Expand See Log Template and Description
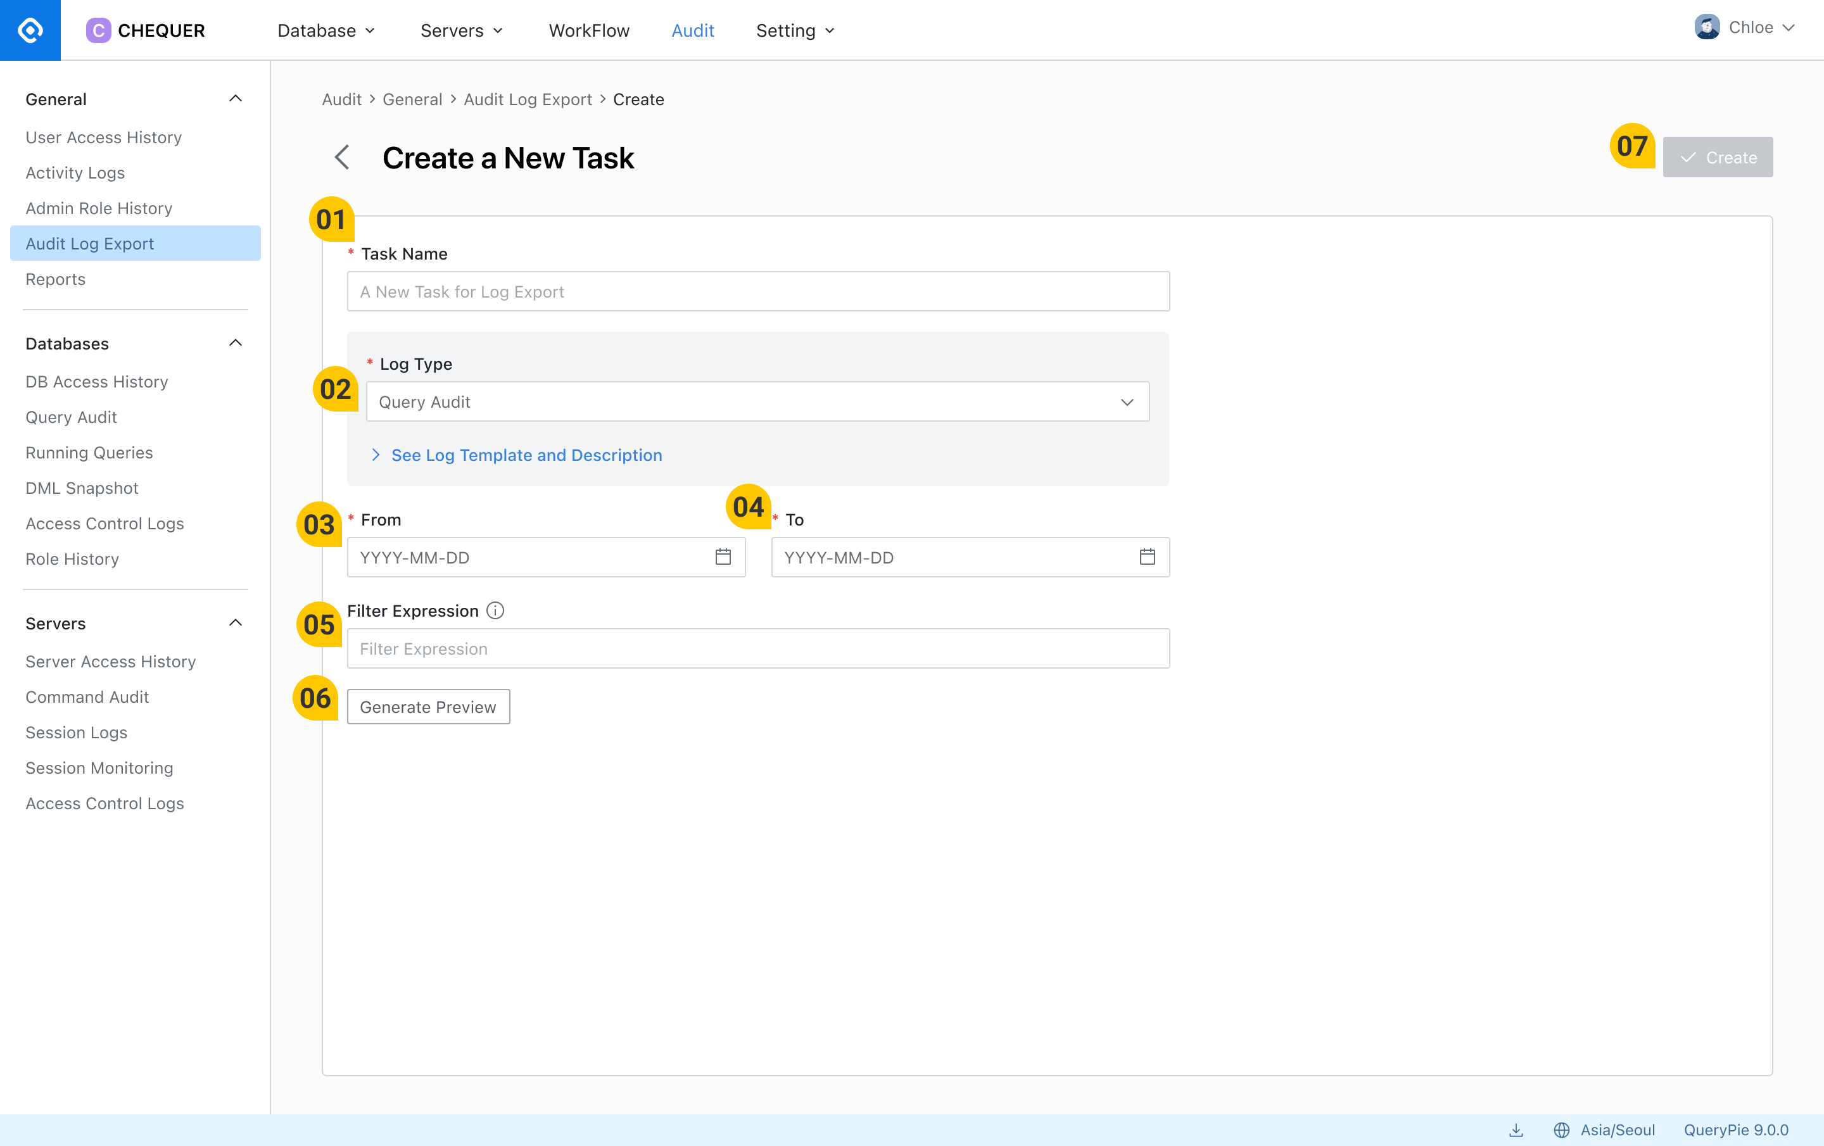Viewport: 1824px width, 1146px height. 517,455
